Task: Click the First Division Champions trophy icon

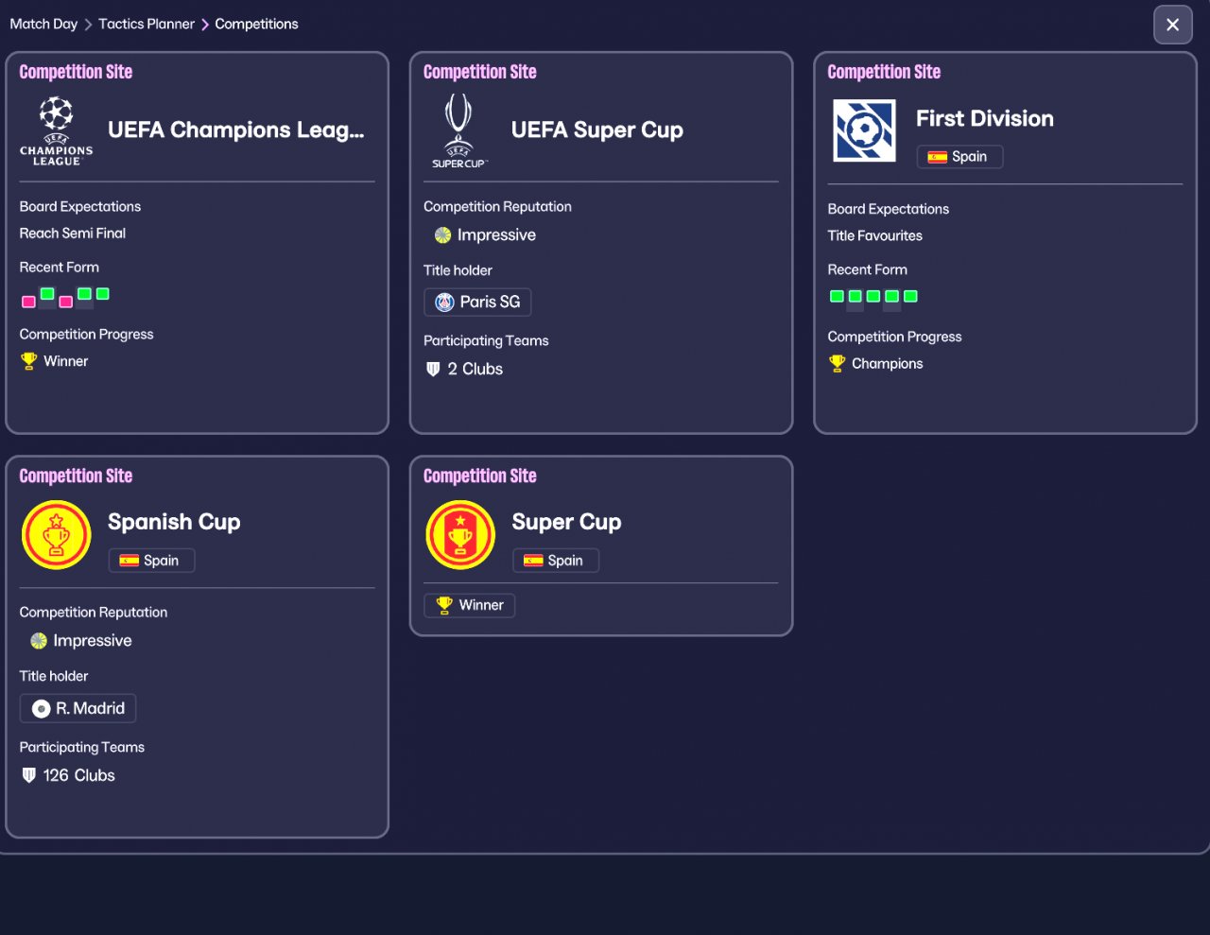Action: pos(838,364)
